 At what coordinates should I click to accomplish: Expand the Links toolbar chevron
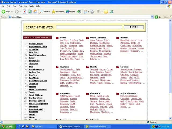[x=171, y=16]
